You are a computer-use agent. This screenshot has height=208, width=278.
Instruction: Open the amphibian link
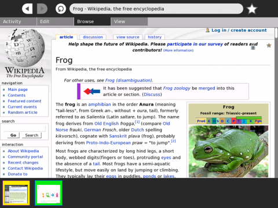(100, 105)
